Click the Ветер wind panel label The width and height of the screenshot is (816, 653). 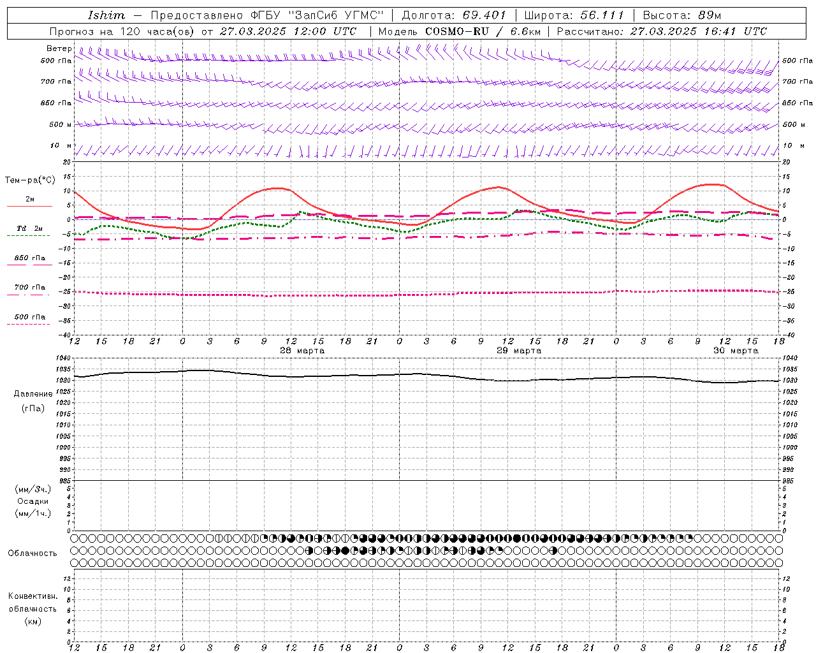59,48
